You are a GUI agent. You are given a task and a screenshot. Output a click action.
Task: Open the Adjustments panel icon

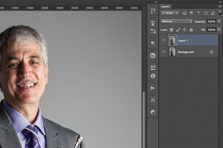coord(153,112)
